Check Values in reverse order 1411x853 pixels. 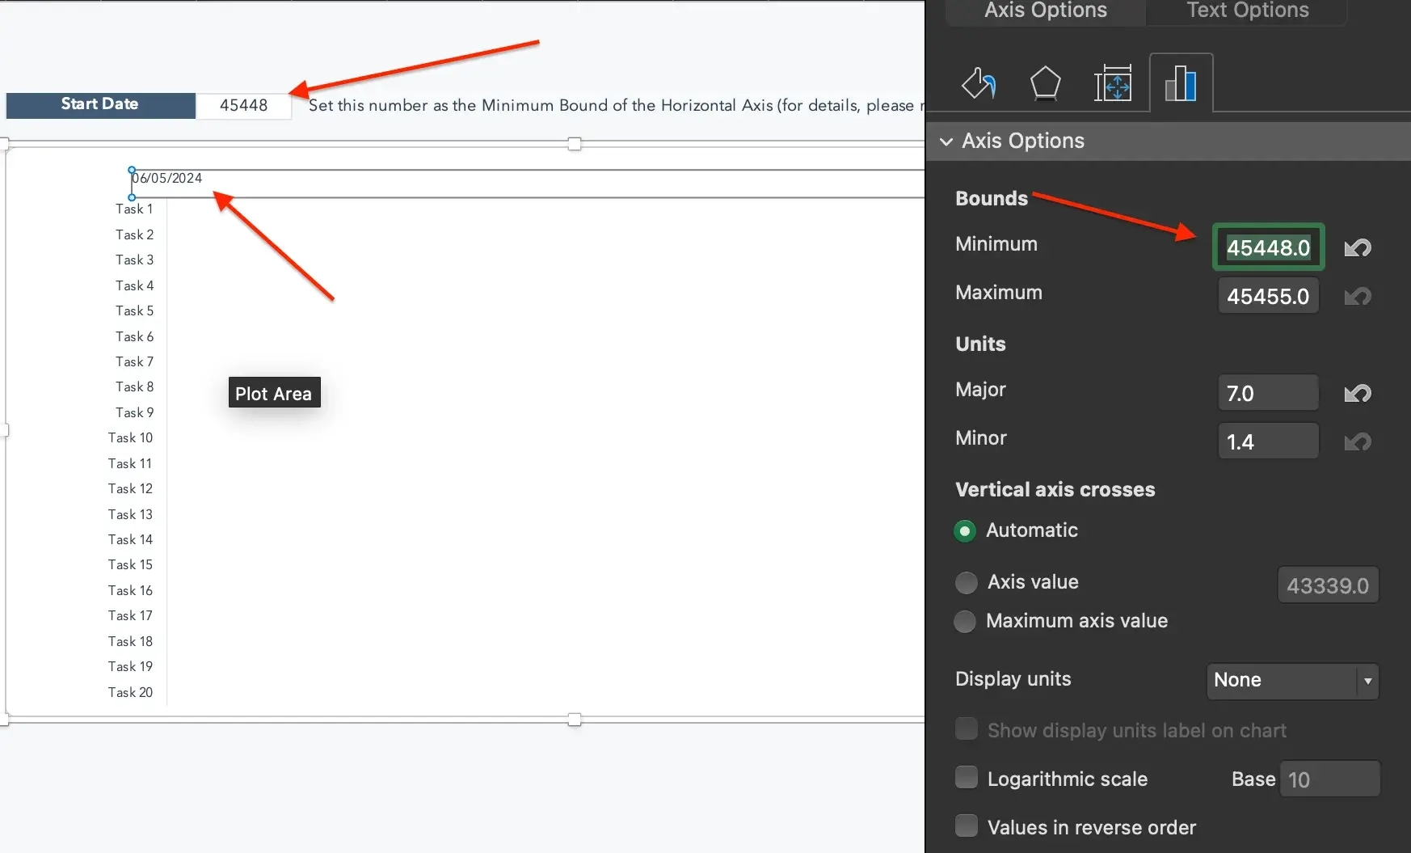966,826
